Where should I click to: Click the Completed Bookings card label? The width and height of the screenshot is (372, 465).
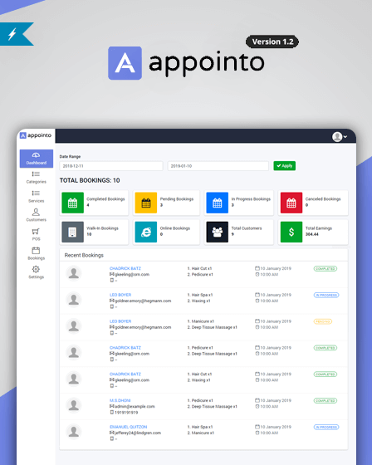click(x=105, y=199)
